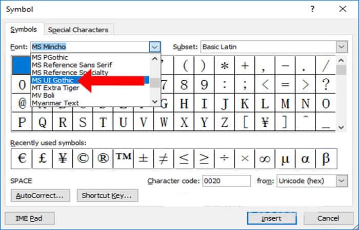The image size is (359, 230).
Task: Select the at sign grid character
Action: coord(22,103)
